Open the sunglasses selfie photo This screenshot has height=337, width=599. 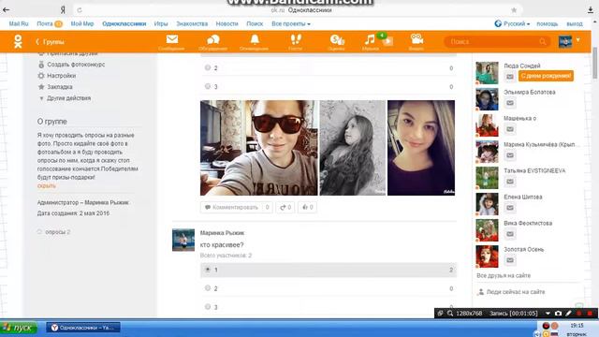[259, 148]
